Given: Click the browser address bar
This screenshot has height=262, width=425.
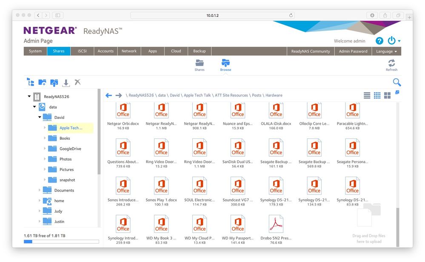Looking at the screenshot, I should pyautogui.click(x=212, y=15).
